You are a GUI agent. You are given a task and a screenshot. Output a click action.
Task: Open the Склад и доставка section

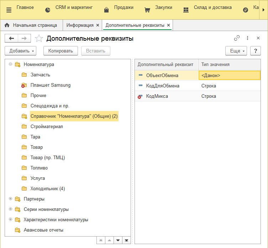coord(212,7)
